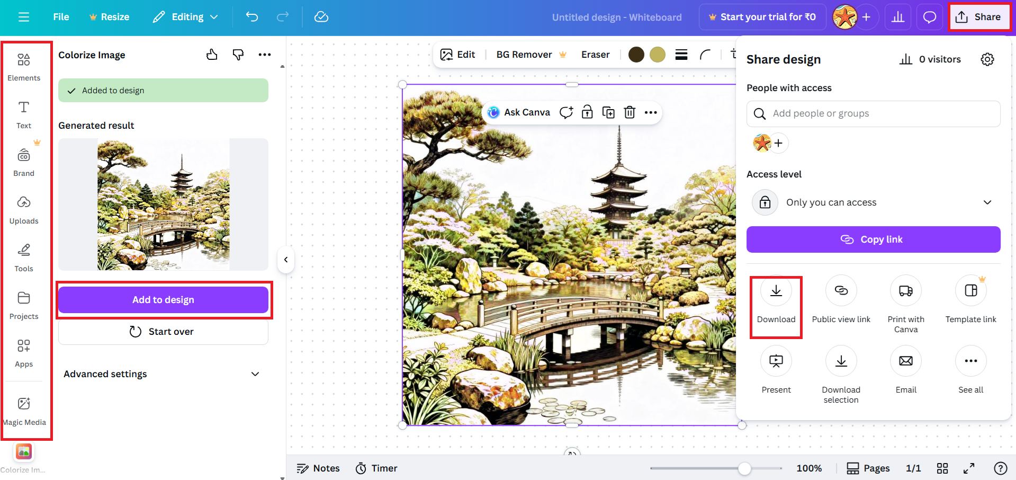Change the access level from Only you
Viewport: 1016px width, 480px height.
(873, 202)
